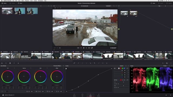
Task: Open the Clips dropdown in top toolbar
Action: [x=20, y=3]
